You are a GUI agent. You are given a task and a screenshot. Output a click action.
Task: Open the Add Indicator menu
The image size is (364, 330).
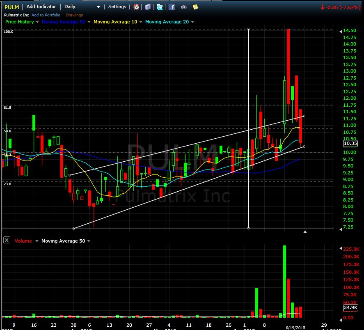[x=41, y=7]
